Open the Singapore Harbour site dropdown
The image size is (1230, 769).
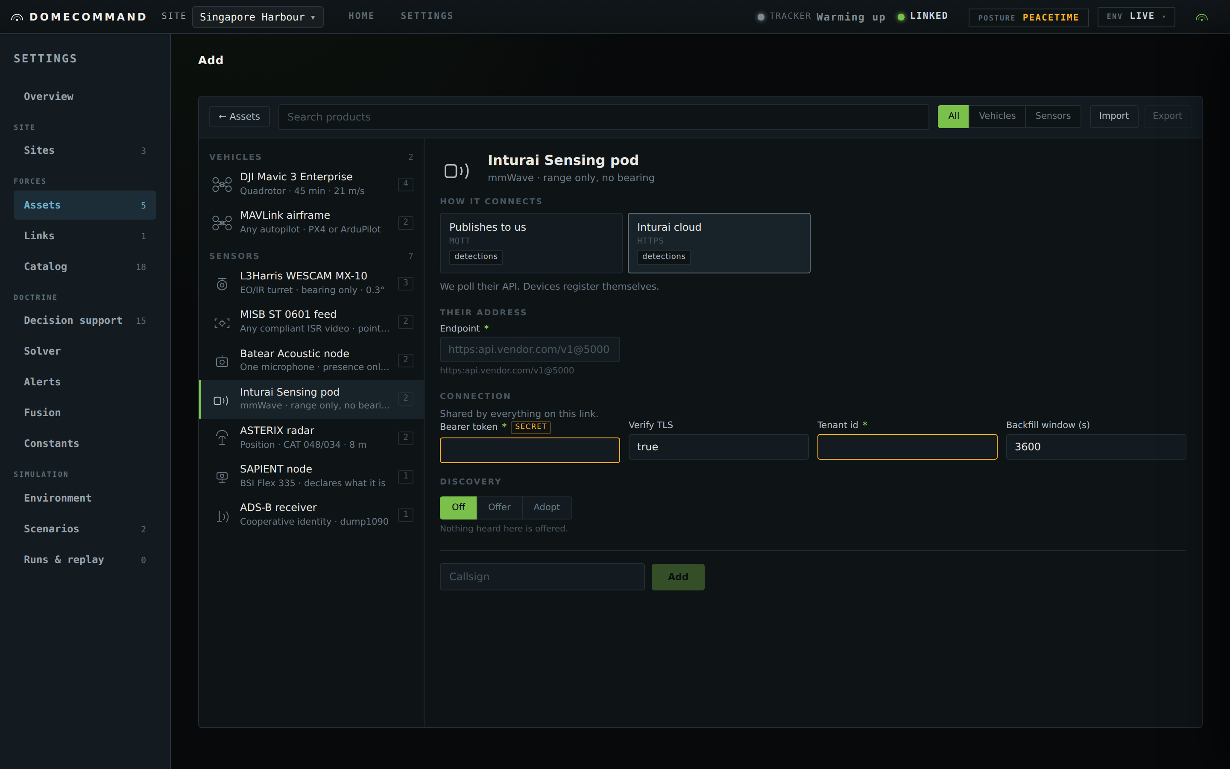pos(258,17)
